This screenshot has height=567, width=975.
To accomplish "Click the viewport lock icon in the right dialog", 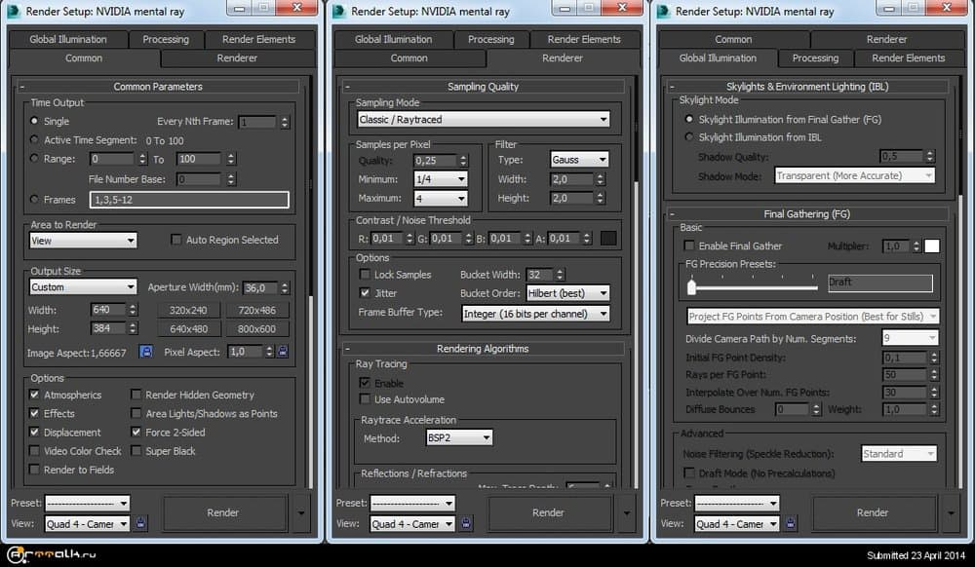I will (790, 523).
